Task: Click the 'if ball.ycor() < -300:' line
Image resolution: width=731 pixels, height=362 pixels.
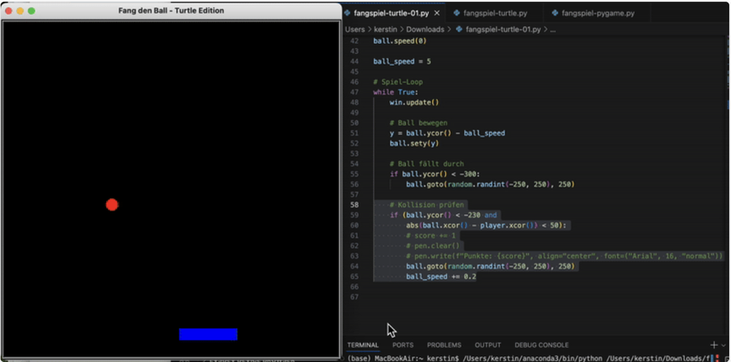Action: click(x=435, y=175)
